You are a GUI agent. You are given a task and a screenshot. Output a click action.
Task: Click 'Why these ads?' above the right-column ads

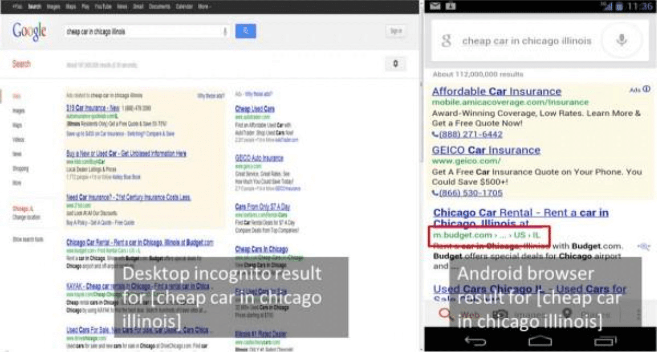pos(259,95)
